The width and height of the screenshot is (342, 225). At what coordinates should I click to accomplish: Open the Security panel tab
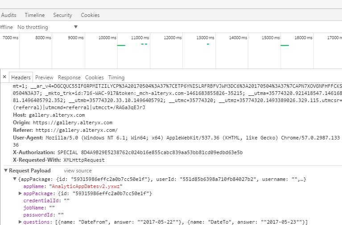(62, 15)
